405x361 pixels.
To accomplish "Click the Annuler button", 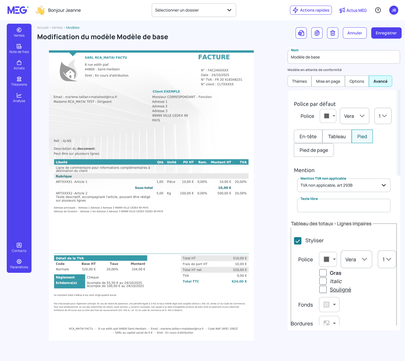I will (355, 33).
